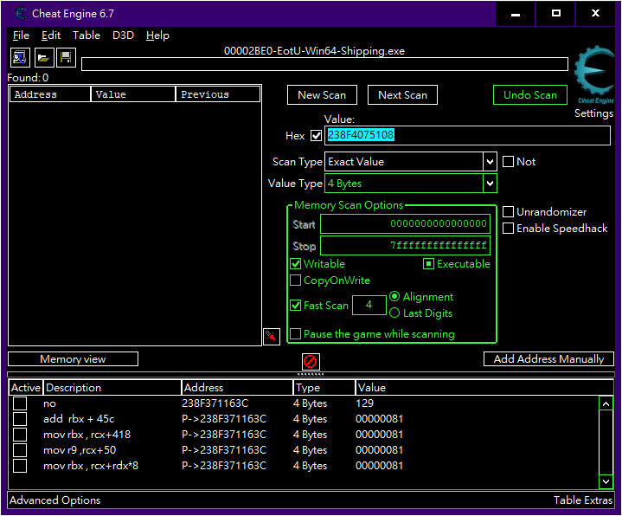Click address table Address column header
The image size is (622, 516).
click(x=237, y=387)
